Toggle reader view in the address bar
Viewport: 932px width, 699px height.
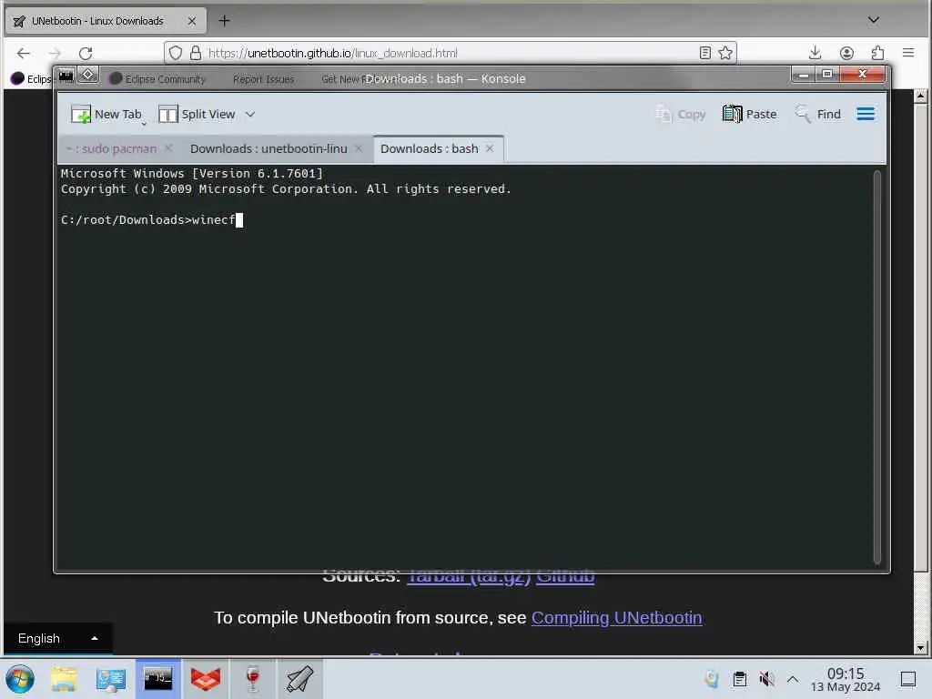tap(705, 53)
